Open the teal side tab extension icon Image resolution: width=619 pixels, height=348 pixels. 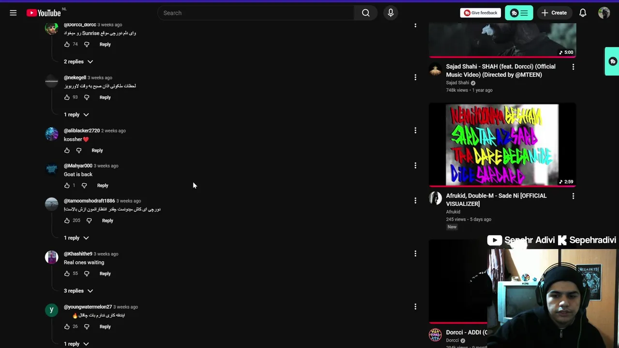(612, 61)
